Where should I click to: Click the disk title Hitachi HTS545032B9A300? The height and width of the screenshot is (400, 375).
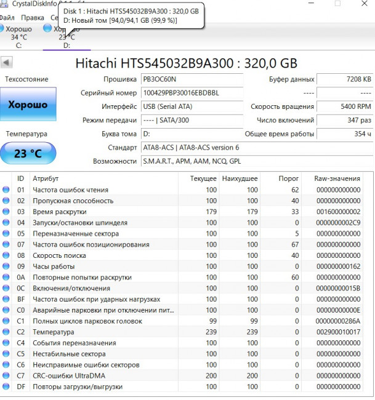187,63
